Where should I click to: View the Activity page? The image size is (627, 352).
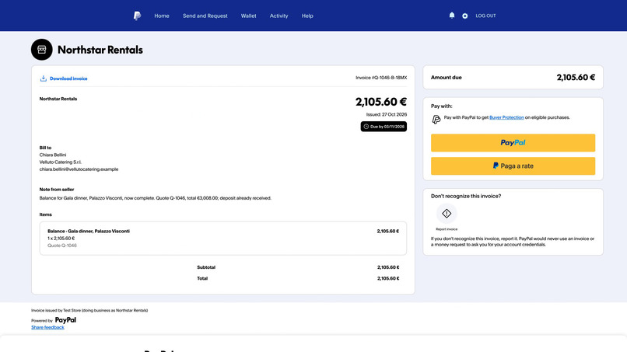point(278,16)
